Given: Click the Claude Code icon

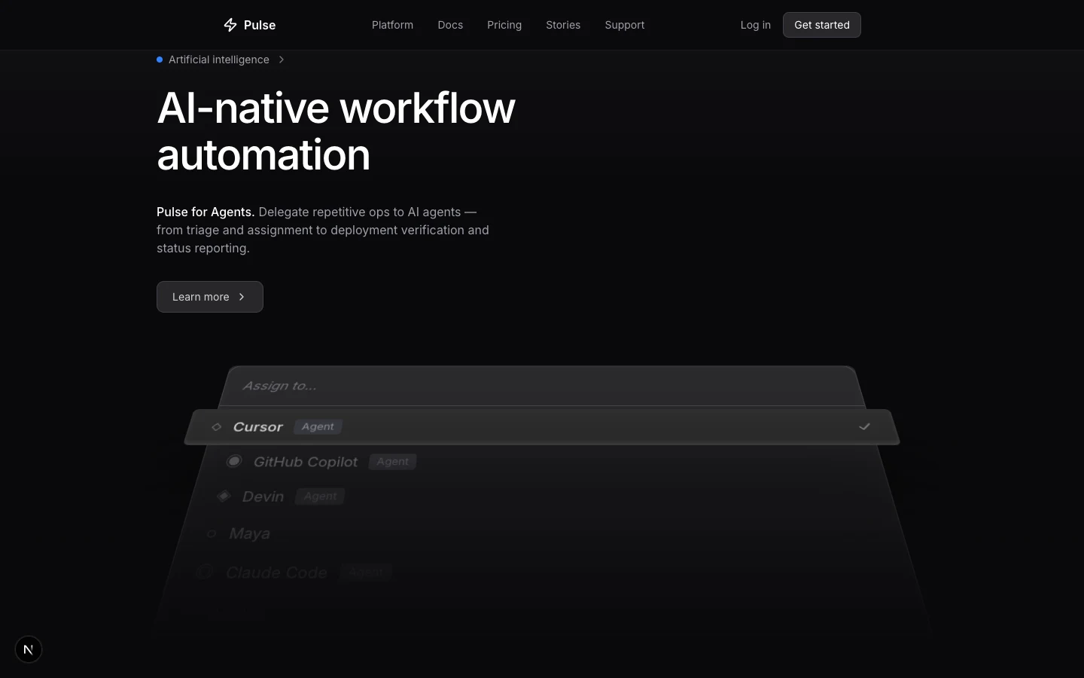Looking at the screenshot, I should [x=204, y=572].
